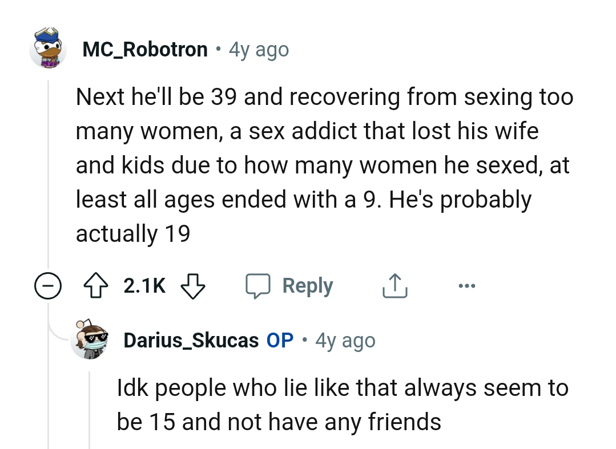Open Darius_Skucas's sunglasses avatar
Image resolution: width=616 pixels, height=449 pixels.
88,341
